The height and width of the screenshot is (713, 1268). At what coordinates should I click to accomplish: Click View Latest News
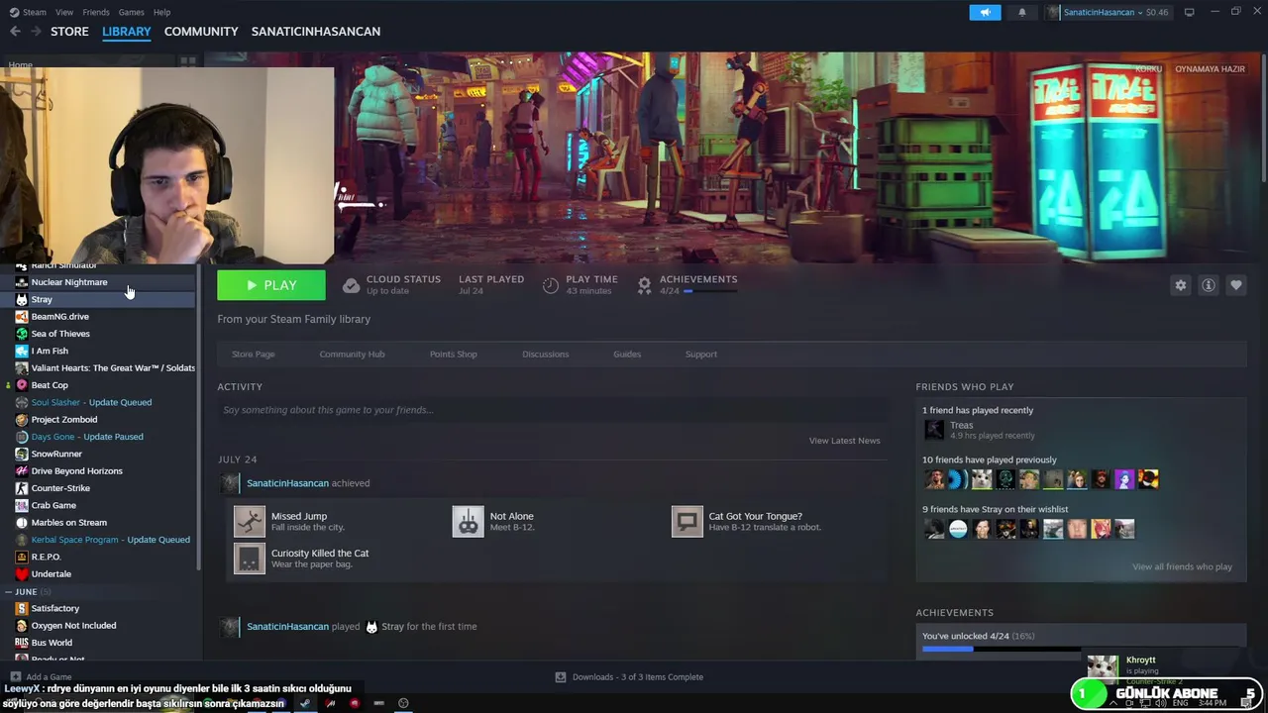(844, 441)
